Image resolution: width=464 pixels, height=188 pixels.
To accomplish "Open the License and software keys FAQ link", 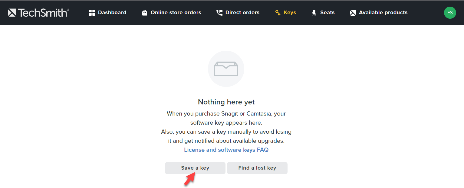I will point(226,150).
